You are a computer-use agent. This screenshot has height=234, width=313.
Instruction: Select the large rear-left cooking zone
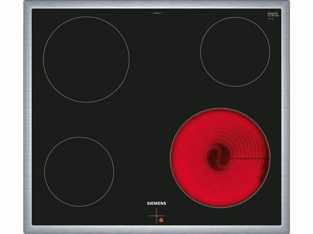coord(86,59)
